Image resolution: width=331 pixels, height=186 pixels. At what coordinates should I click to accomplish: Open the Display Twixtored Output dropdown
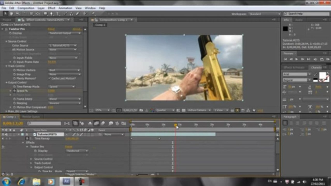pyautogui.click(x=65, y=33)
